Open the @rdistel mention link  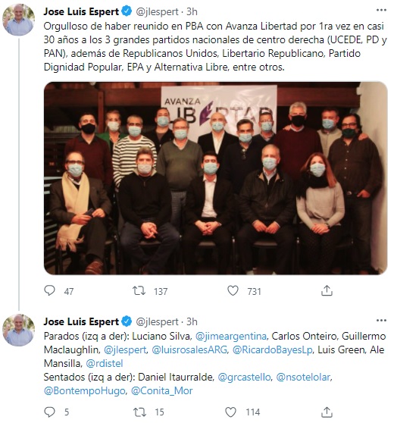click(105, 363)
